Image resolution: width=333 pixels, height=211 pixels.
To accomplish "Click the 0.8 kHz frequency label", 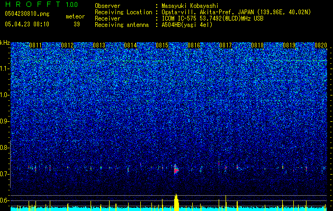I will [x=4, y=148].
